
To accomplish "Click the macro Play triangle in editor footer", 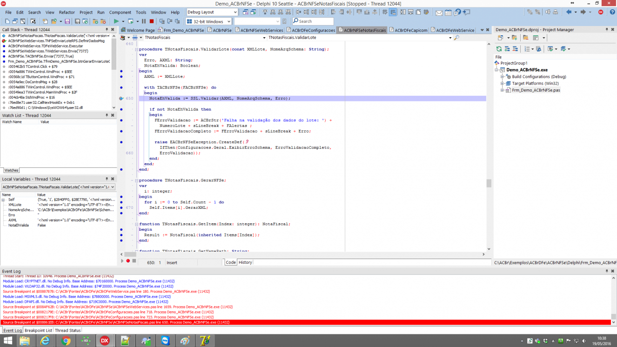I will [122, 261].
